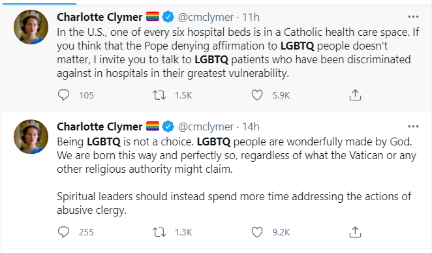Image resolution: width=432 pixels, height=253 pixels.
Task: View avatar photo on first tweet
Action: click(31, 27)
